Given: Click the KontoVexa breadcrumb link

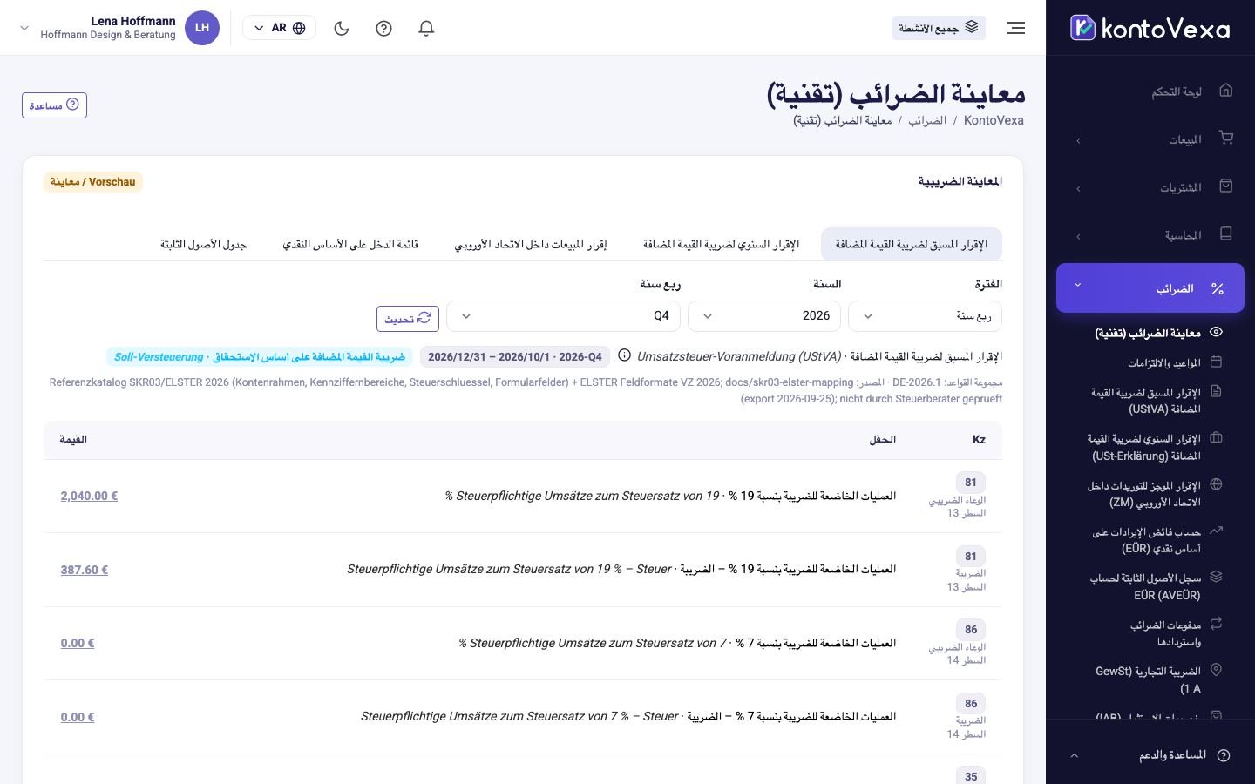Looking at the screenshot, I should [x=994, y=120].
